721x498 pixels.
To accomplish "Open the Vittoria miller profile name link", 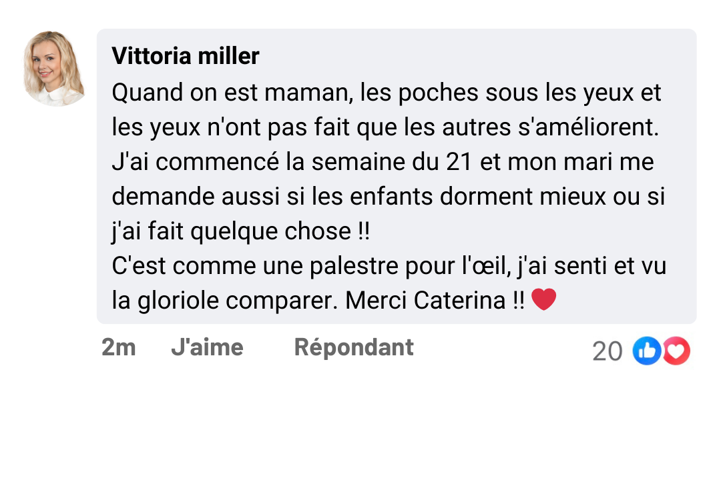I will pyautogui.click(x=185, y=56).
